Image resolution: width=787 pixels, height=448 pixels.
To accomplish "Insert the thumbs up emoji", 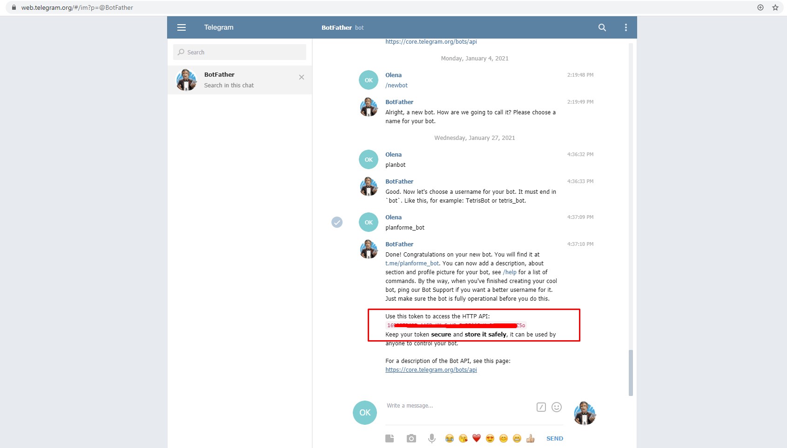I will (x=530, y=438).
